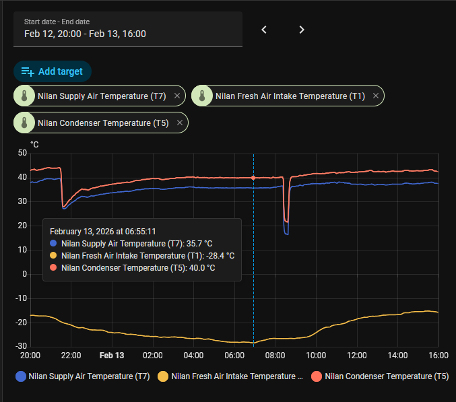
Task: Click the red data point on the condenser line
Action: click(253, 178)
